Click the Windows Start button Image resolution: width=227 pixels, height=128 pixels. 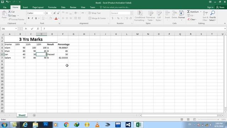(4, 125)
